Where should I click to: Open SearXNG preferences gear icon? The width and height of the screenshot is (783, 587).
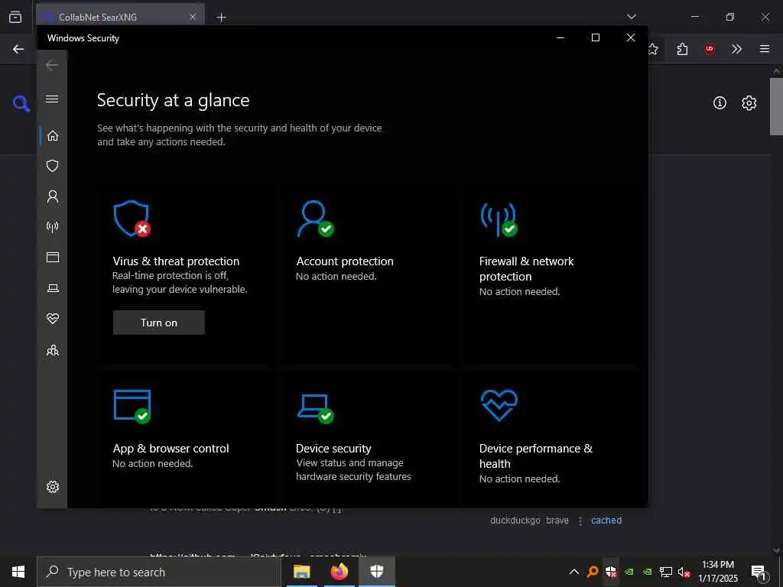pyautogui.click(x=749, y=103)
